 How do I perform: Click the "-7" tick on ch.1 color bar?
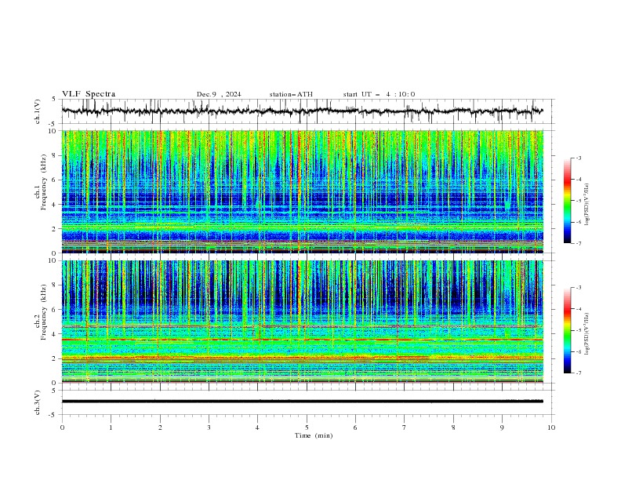(x=579, y=243)
